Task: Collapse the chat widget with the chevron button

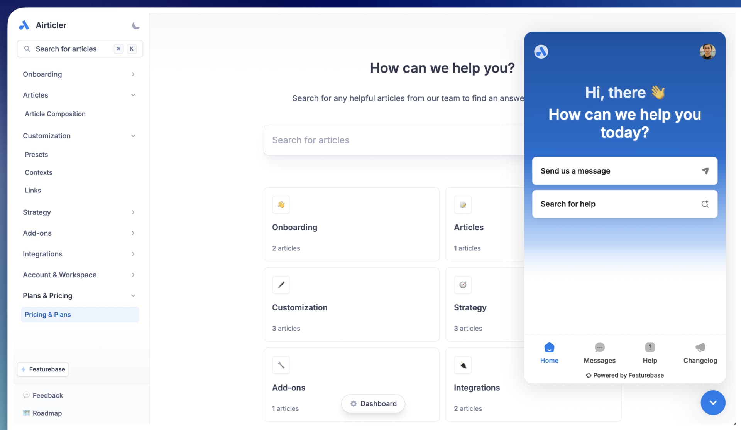Action: 713,403
